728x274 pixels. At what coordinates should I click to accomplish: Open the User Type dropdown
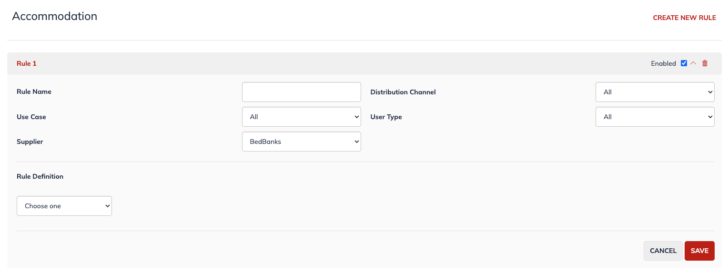click(x=655, y=117)
